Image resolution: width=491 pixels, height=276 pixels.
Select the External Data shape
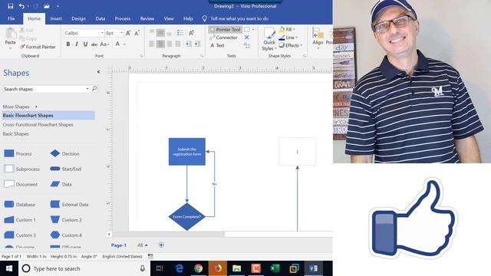pos(69,205)
